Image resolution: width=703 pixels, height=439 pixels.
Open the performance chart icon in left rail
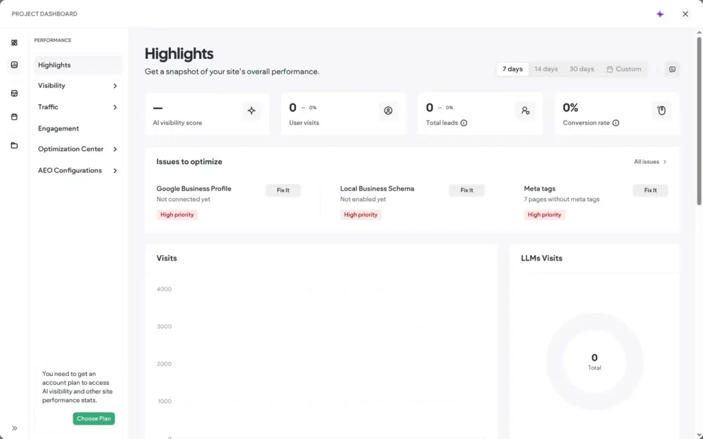click(14, 65)
